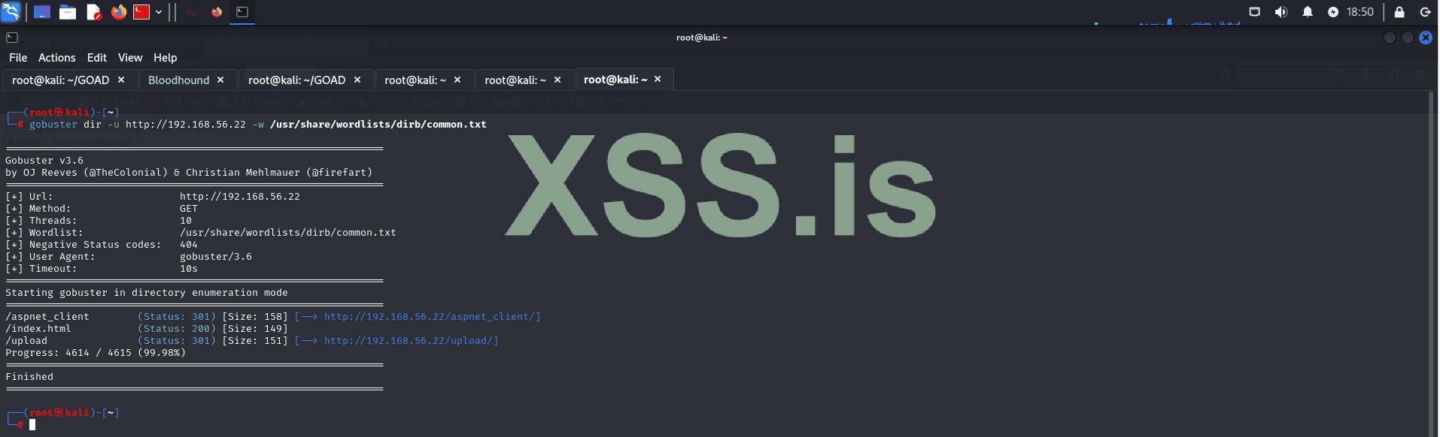Open the Kali applications menu
The image size is (1440, 437).
click(11, 11)
